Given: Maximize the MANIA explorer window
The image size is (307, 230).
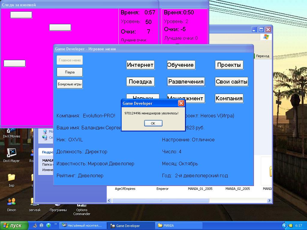Looking at the screenshot, I should [261, 30].
